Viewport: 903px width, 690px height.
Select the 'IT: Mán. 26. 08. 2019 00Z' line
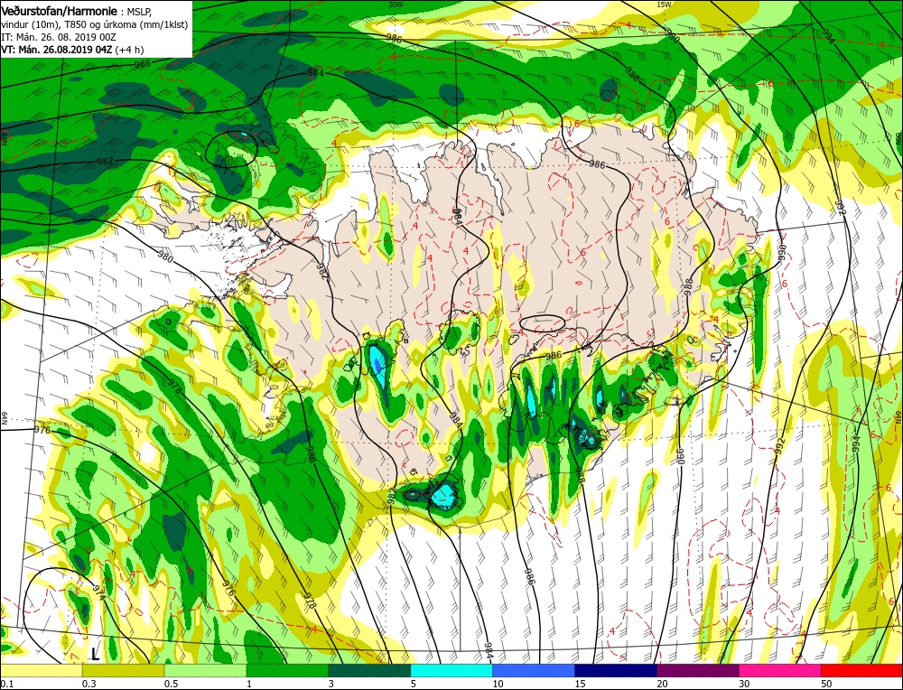tap(57, 37)
